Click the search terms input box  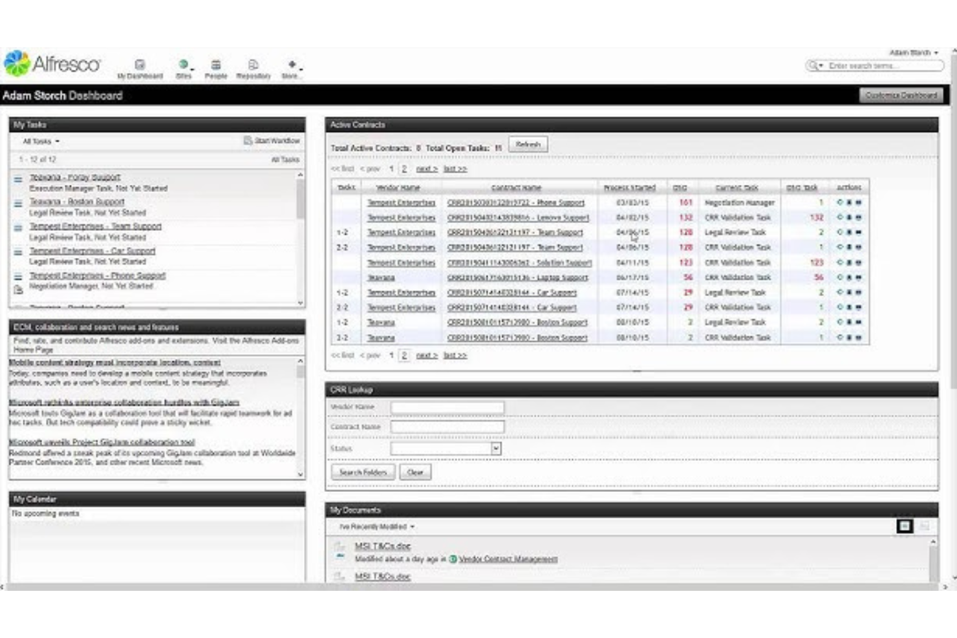pyautogui.click(x=884, y=66)
